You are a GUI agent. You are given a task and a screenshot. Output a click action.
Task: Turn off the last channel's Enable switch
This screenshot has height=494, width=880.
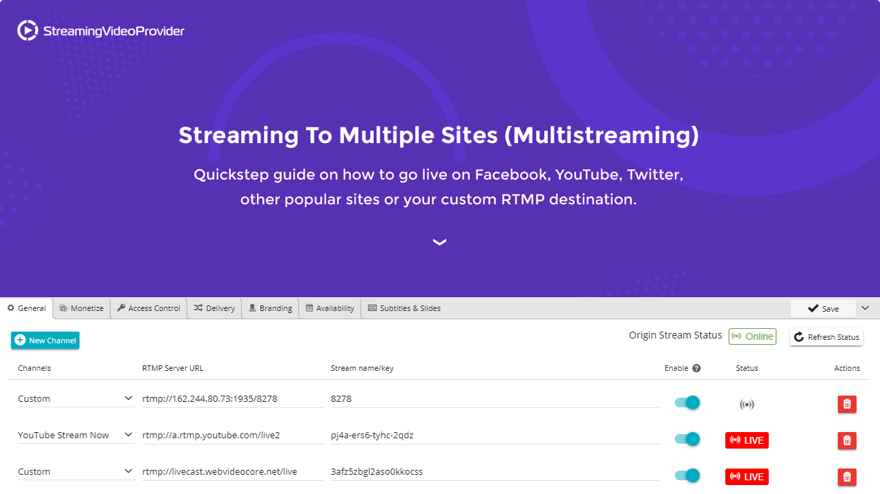point(686,475)
